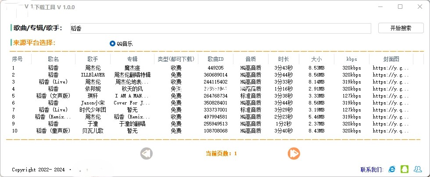Click the 大小 column header
The height and width of the screenshot is (177, 430).
pyautogui.click(x=316, y=59)
